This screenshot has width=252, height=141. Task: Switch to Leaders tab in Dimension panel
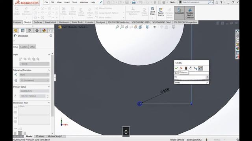coord(24,47)
